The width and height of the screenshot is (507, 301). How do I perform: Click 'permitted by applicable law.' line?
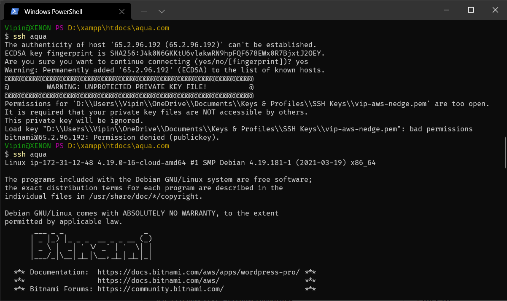click(64, 222)
